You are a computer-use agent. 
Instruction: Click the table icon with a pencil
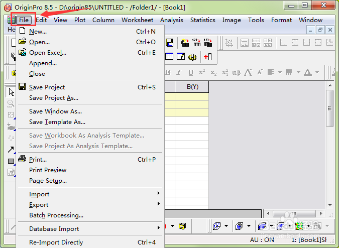click(x=180, y=57)
